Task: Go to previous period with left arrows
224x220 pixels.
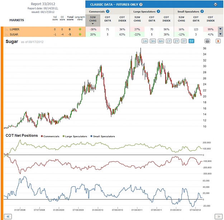Action: click(x=8, y=216)
